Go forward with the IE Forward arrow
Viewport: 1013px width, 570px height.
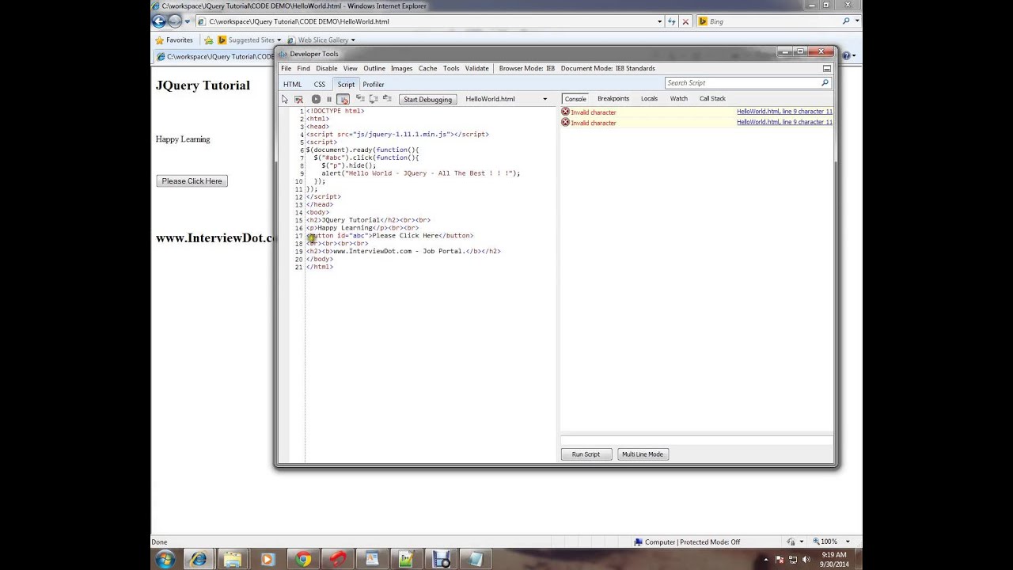[175, 21]
